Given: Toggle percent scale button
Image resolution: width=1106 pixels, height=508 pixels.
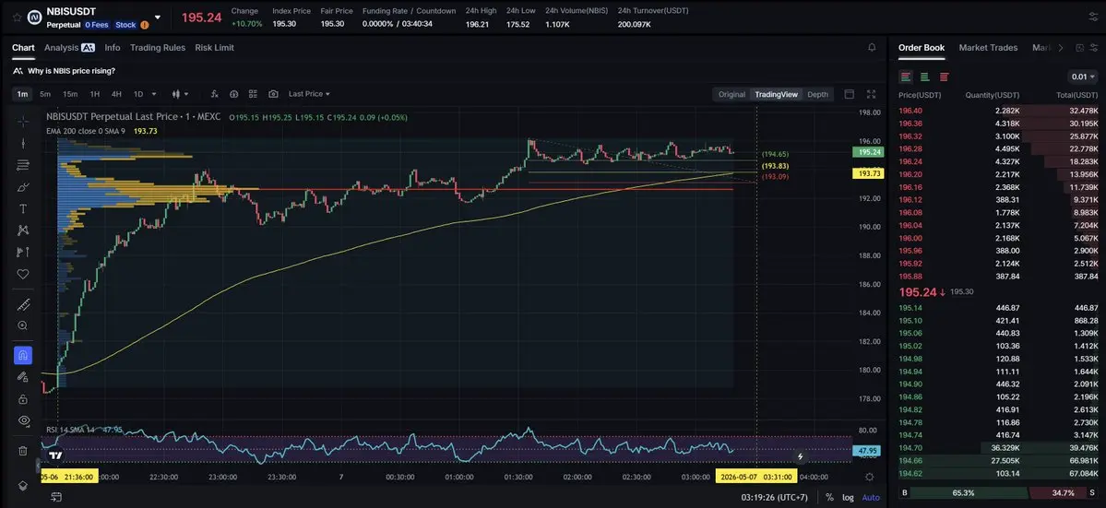Looking at the screenshot, I should 829,498.
